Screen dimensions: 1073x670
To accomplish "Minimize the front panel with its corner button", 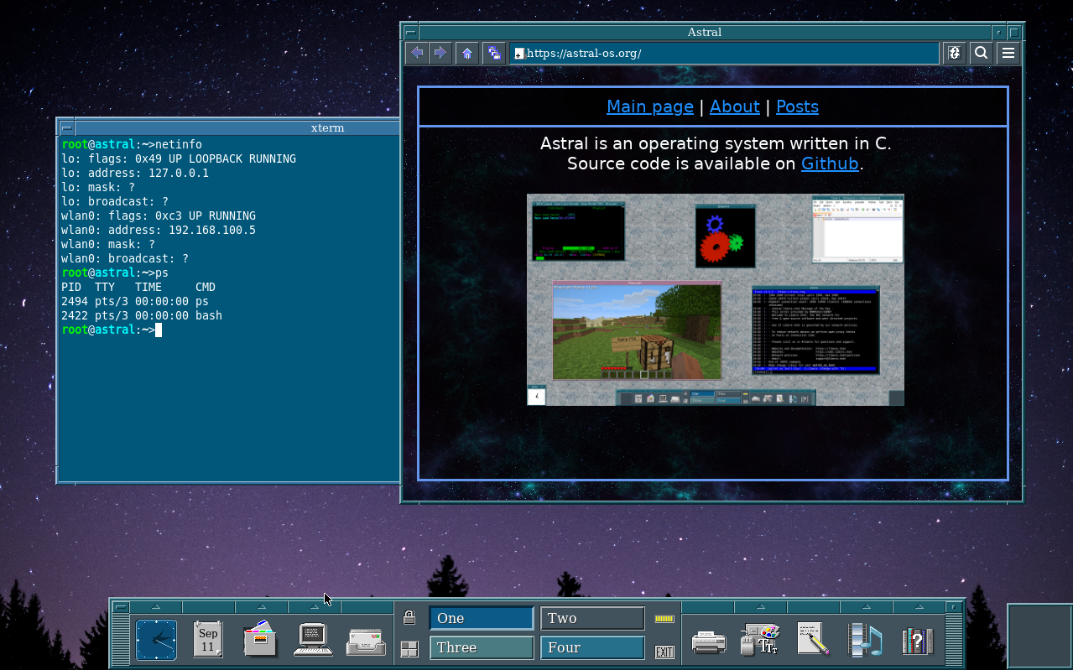I will pyautogui.click(x=953, y=607).
